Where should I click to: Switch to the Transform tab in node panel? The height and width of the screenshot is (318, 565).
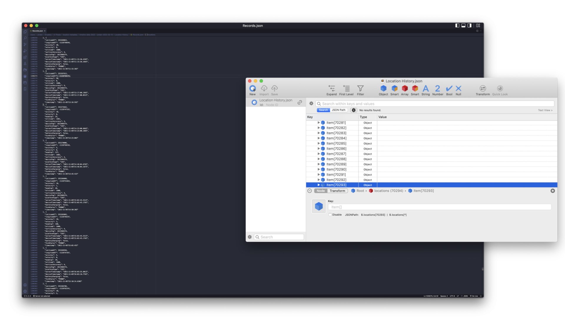pos(337,191)
